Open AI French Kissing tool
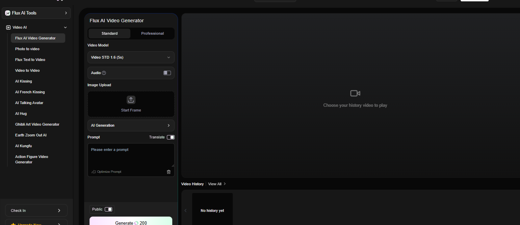This screenshot has height=225, width=520. (x=30, y=92)
